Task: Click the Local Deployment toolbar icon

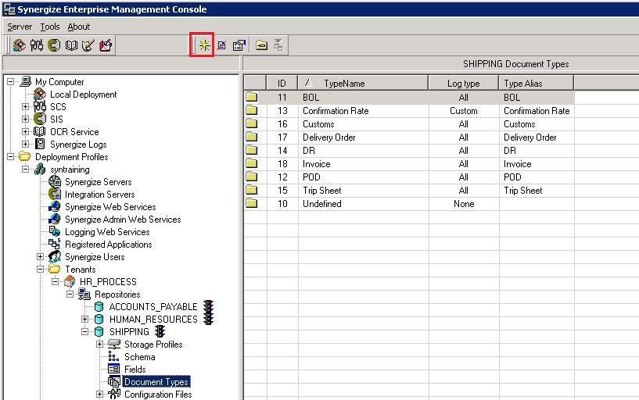Action: [x=19, y=45]
